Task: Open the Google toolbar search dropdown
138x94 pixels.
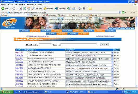Action: click(28, 15)
